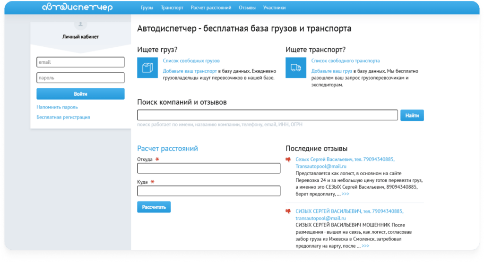
Task: Click the email input field
Action: pyautogui.click(x=80, y=62)
